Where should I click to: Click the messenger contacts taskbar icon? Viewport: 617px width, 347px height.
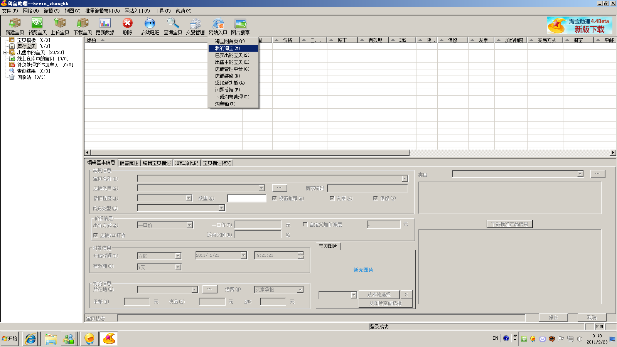coord(69,339)
